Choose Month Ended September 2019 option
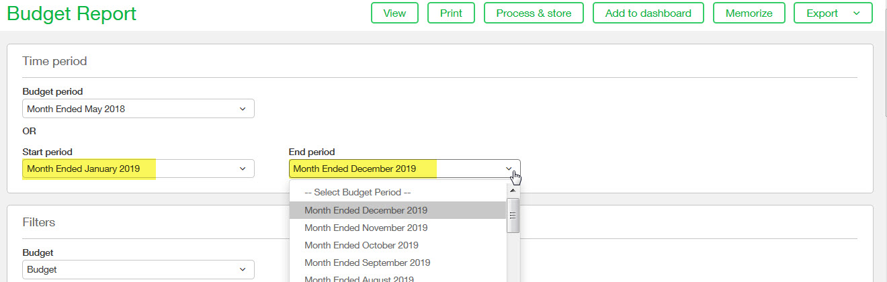Screen dimensions: 887x282 coord(367,263)
